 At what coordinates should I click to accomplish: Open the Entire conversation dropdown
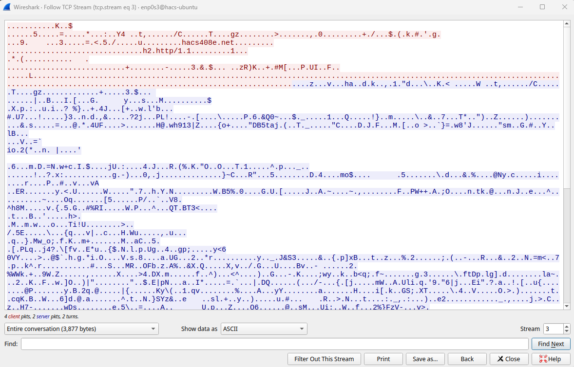tap(81, 329)
